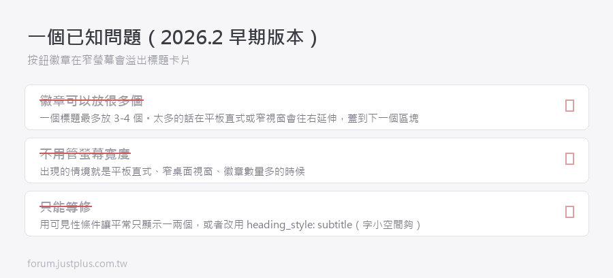The width and height of the screenshot is (613, 278).
Task: Click the red icon on the 不用管螢幕寬度 card
Action: 569,159
